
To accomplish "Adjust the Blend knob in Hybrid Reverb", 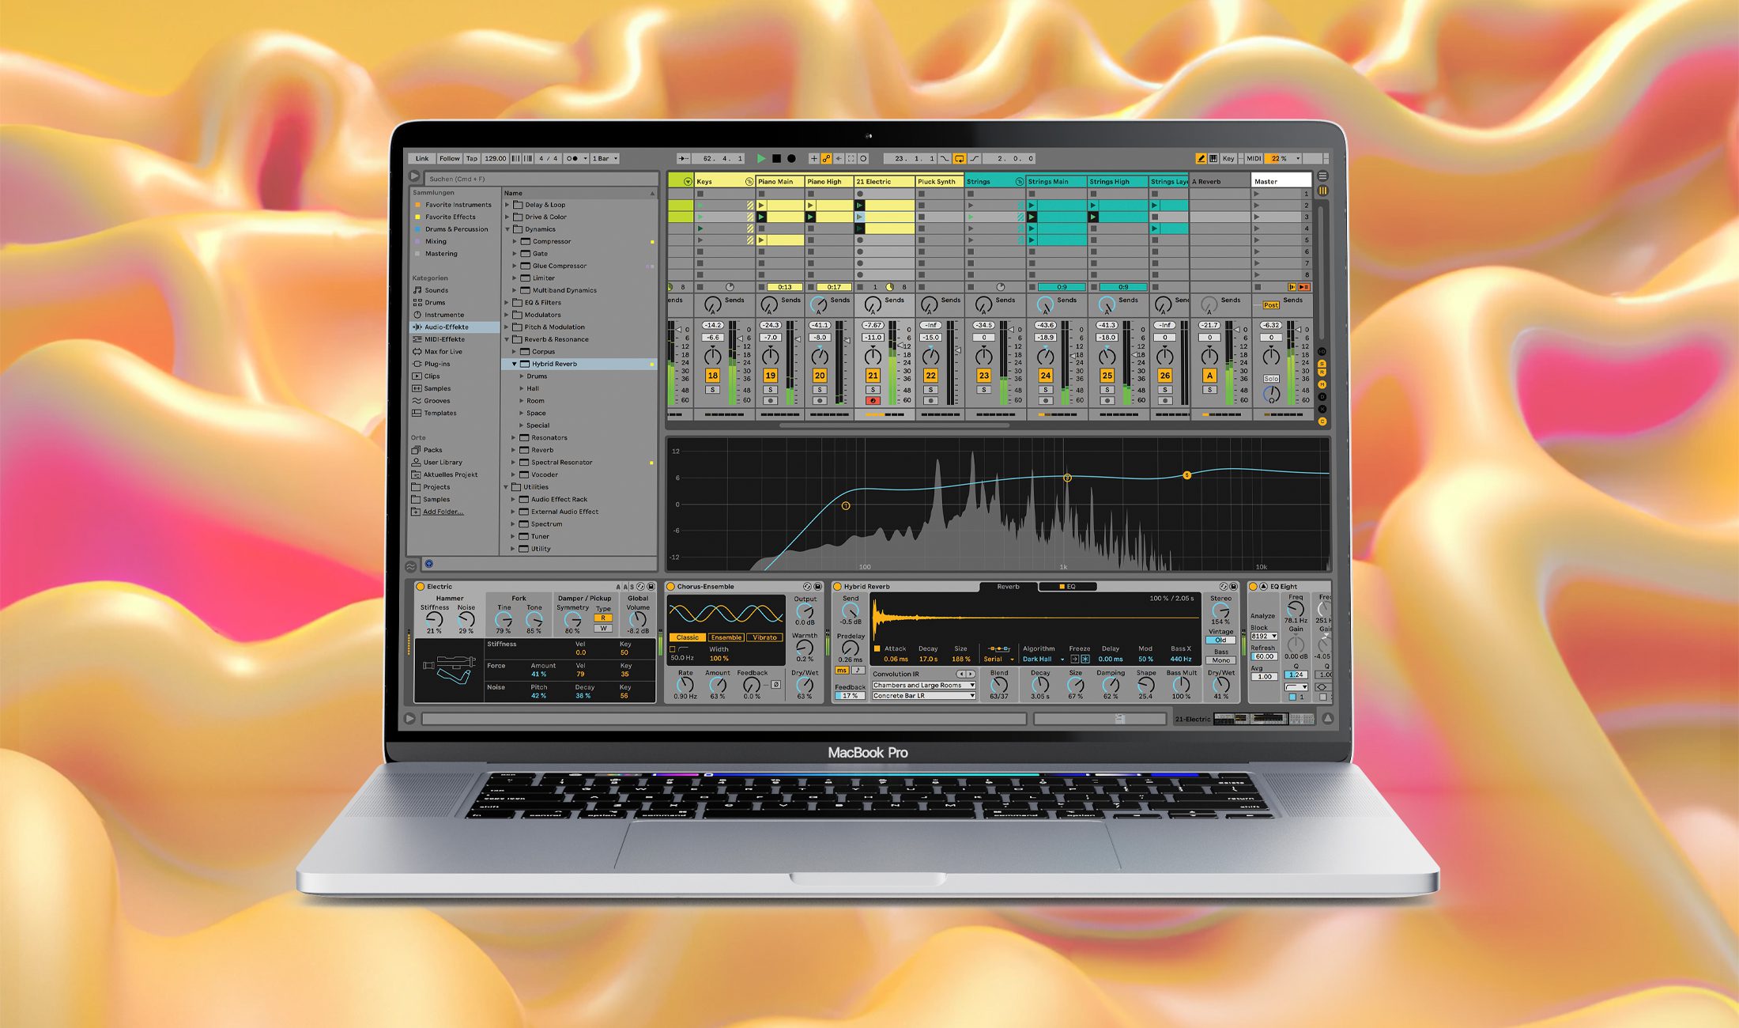I will click(999, 683).
